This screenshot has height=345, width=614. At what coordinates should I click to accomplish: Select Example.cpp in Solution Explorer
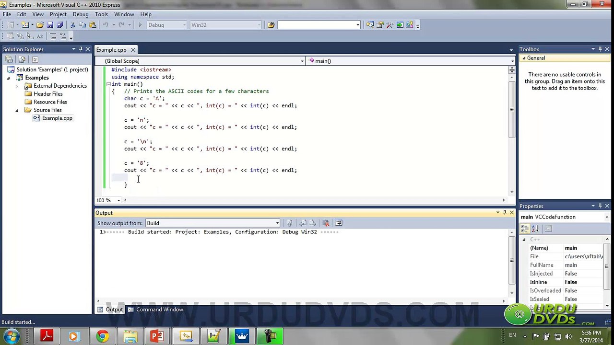(57, 118)
